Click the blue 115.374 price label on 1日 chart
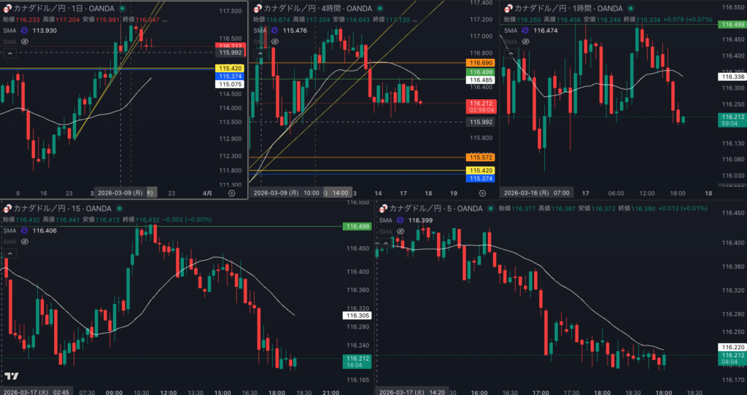This screenshot has height=395, width=747. click(x=230, y=76)
